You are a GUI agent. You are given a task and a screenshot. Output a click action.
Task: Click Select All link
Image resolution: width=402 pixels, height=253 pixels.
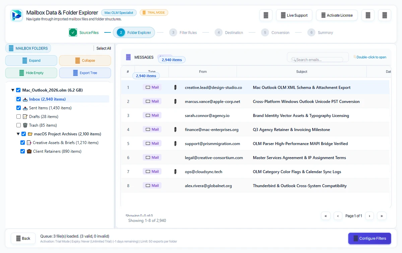(x=104, y=48)
